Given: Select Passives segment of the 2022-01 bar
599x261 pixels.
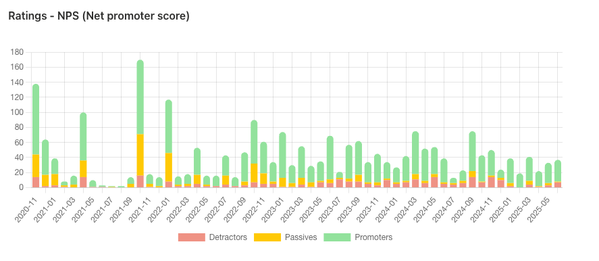Looking at the screenshot, I should click(168, 167).
